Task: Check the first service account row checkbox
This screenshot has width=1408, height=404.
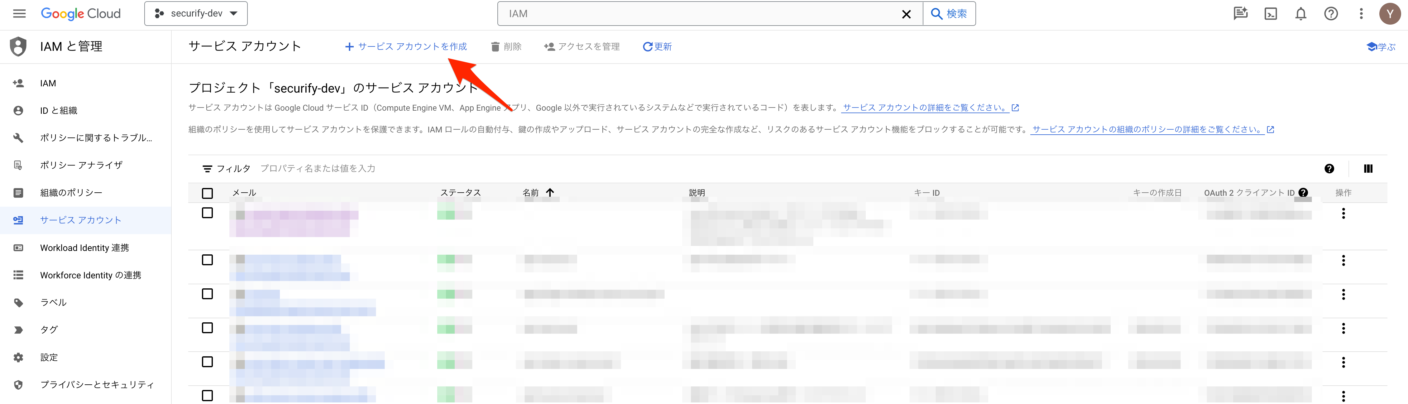Action: 207,213
